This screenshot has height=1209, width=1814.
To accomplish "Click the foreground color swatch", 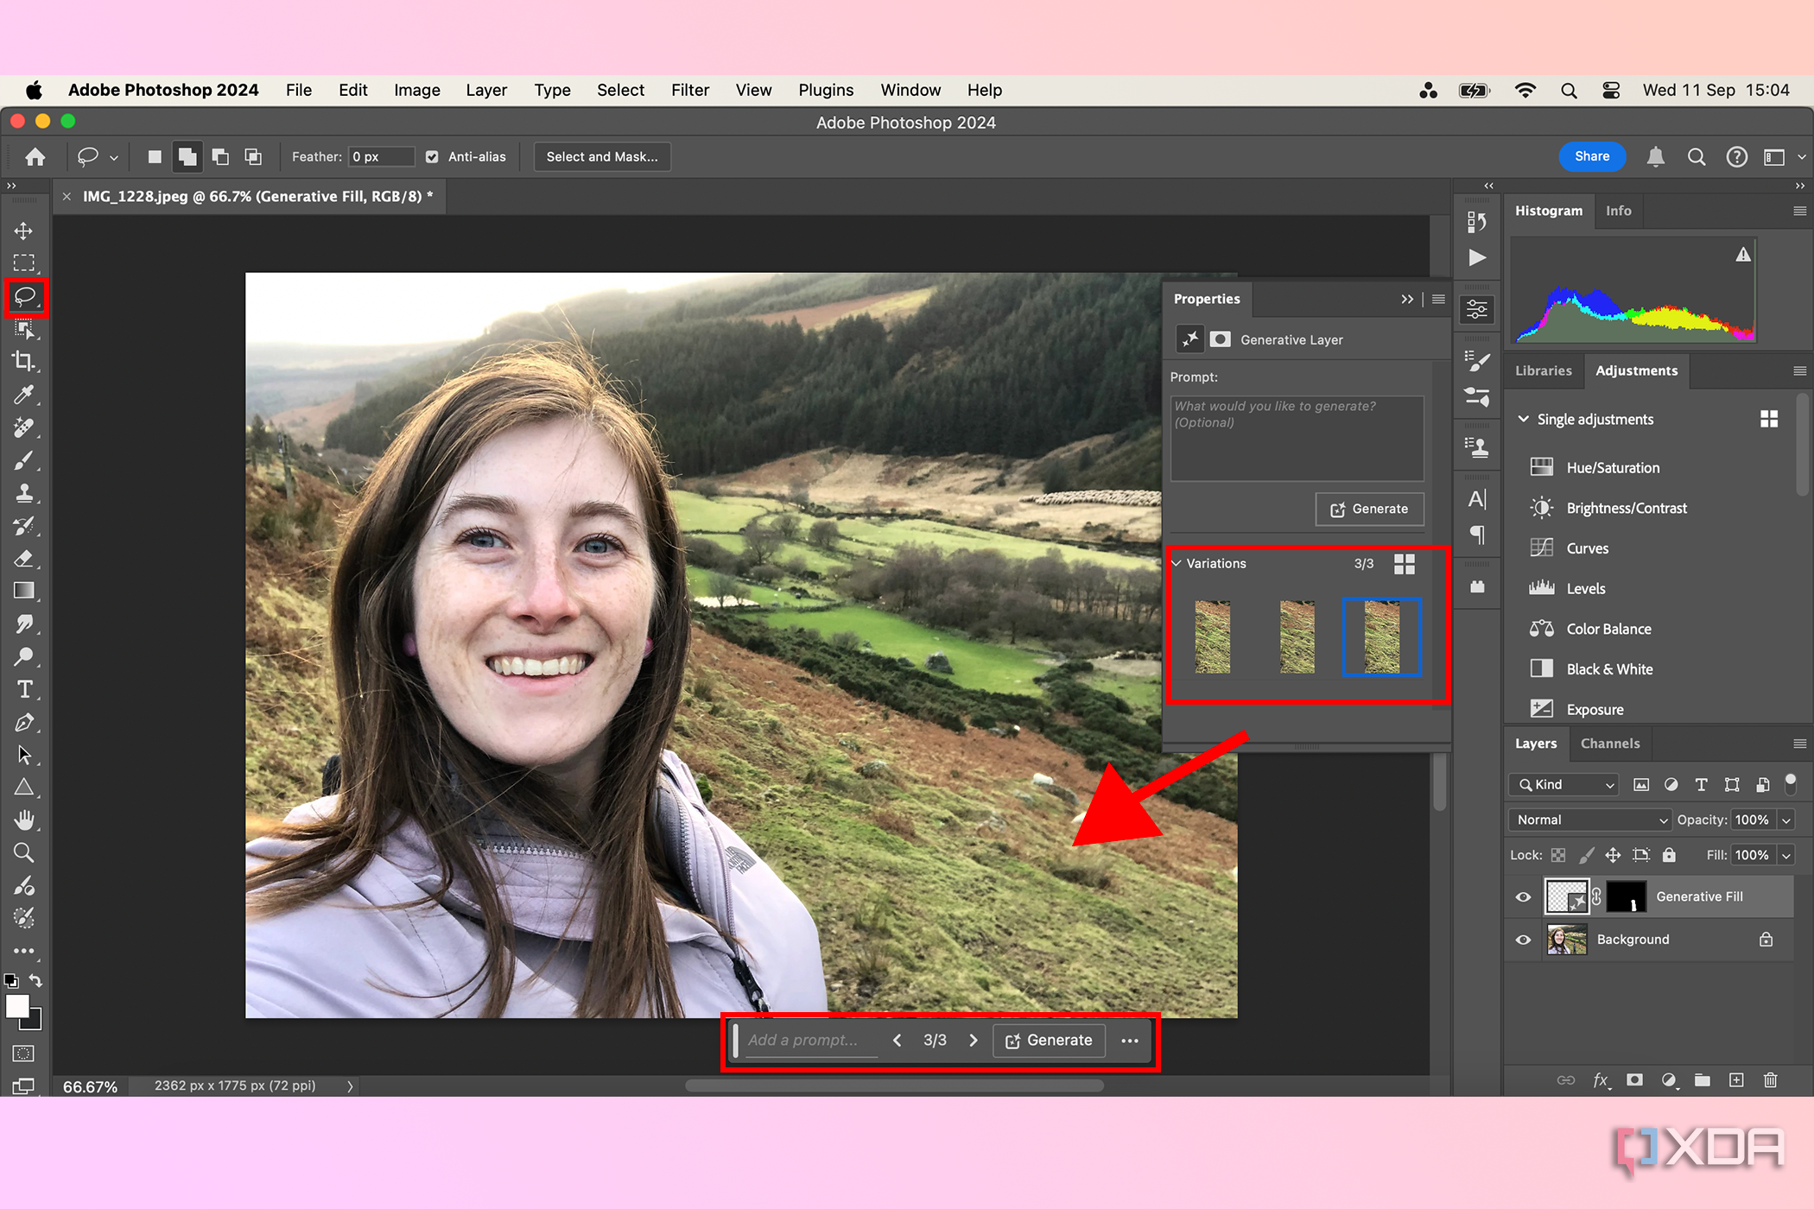I will click(x=17, y=1007).
